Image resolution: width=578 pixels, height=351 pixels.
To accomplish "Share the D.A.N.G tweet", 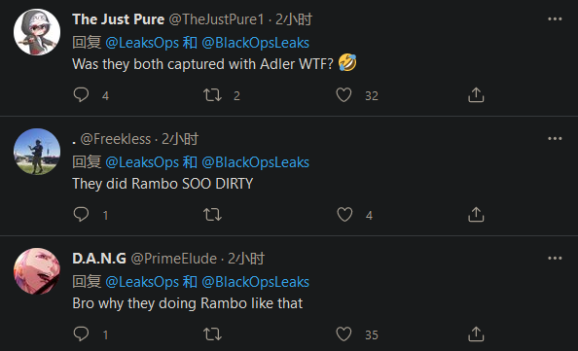I will coord(476,334).
